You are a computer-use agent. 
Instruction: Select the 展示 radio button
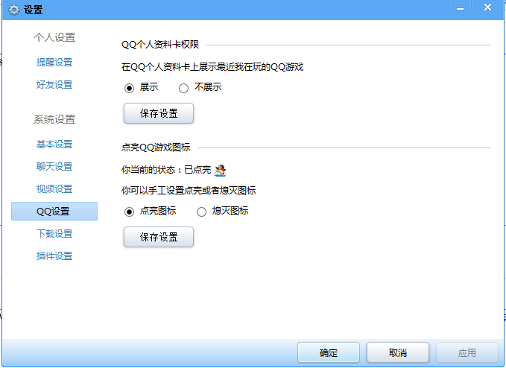pyautogui.click(x=129, y=88)
